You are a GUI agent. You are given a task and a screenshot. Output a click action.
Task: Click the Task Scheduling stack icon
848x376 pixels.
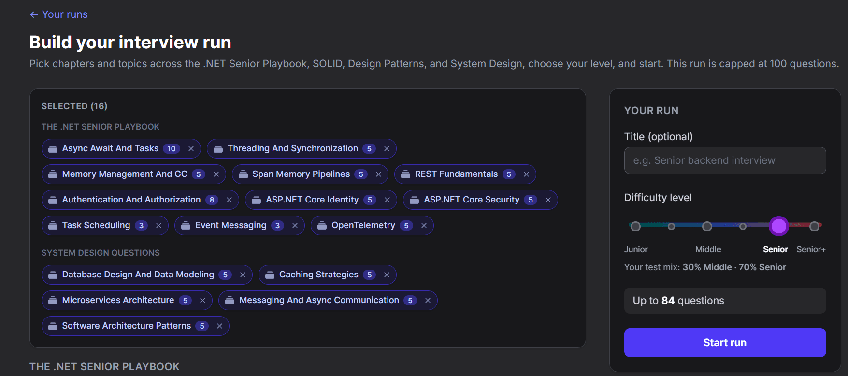(x=53, y=226)
